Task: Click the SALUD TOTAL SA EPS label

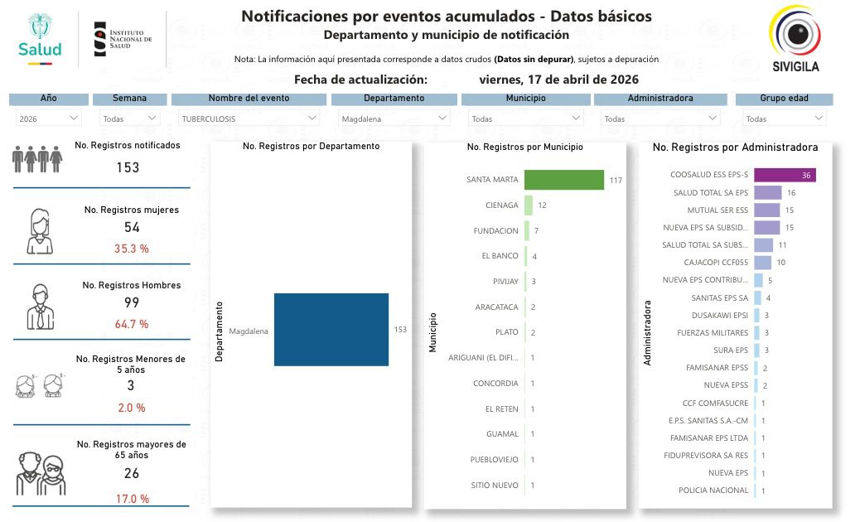Action: (x=710, y=193)
